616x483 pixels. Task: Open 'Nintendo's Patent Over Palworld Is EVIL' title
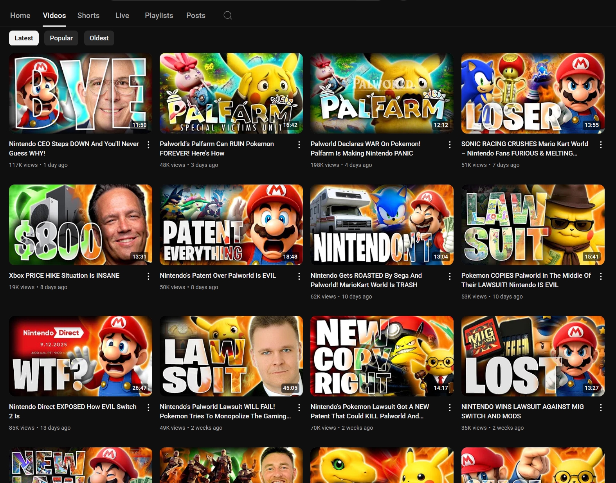218,275
